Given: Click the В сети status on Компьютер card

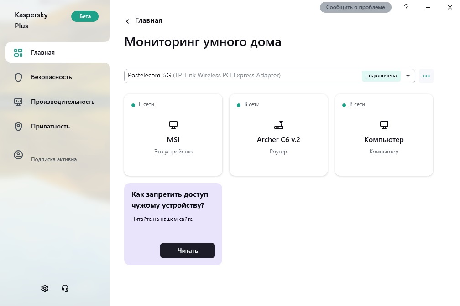Looking at the screenshot, I should pyautogui.click(x=357, y=105).
